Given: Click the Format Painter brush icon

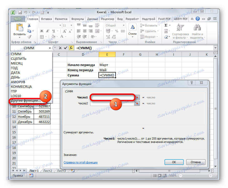Looking at the screenshot, I should click(x=29, y=37).
